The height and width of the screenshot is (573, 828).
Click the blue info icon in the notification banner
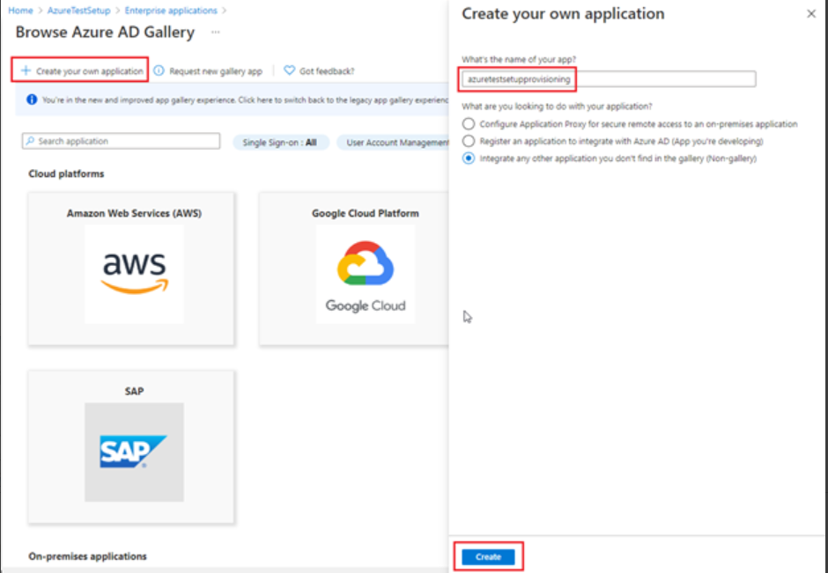tap(32, 99)
